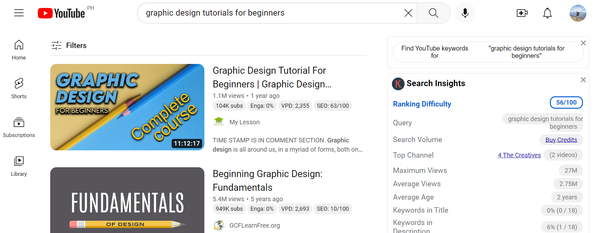
Task: Open the hamburger guide menu
Action: tap(19, 13)
